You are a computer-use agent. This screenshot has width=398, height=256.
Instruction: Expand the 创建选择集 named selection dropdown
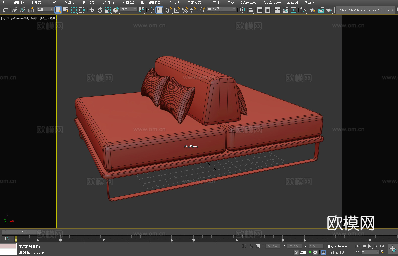[221, 9]
